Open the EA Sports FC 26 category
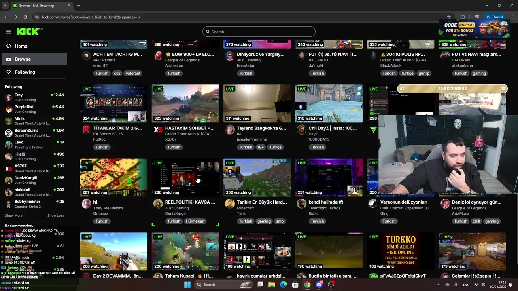The width and height of the screenshot is (518, 291). (108, 134)
